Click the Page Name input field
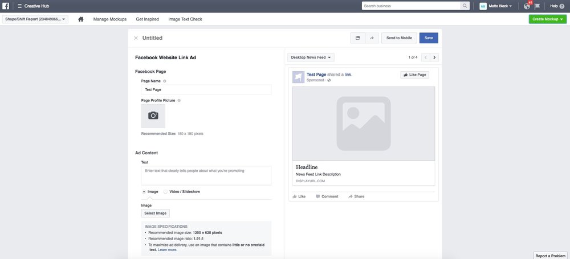Viewport: 570px width, 259px height. point(206,90)
